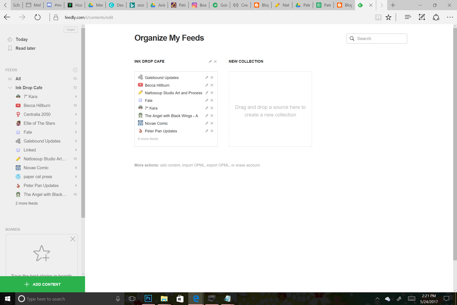Expand the 6 more feeds list

(148, 139)
